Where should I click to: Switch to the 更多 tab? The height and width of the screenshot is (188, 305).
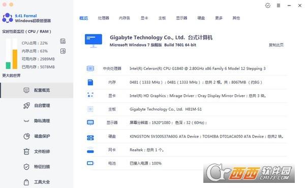219,18
